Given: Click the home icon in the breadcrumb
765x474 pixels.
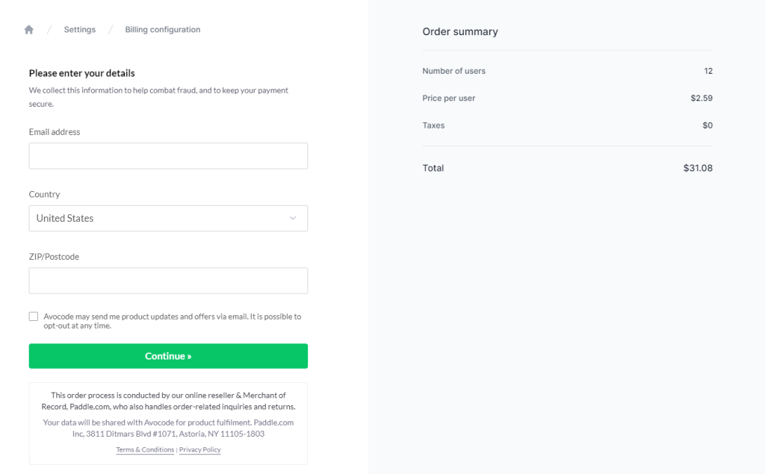Looking at the screenshot, I should click(29, 30).
